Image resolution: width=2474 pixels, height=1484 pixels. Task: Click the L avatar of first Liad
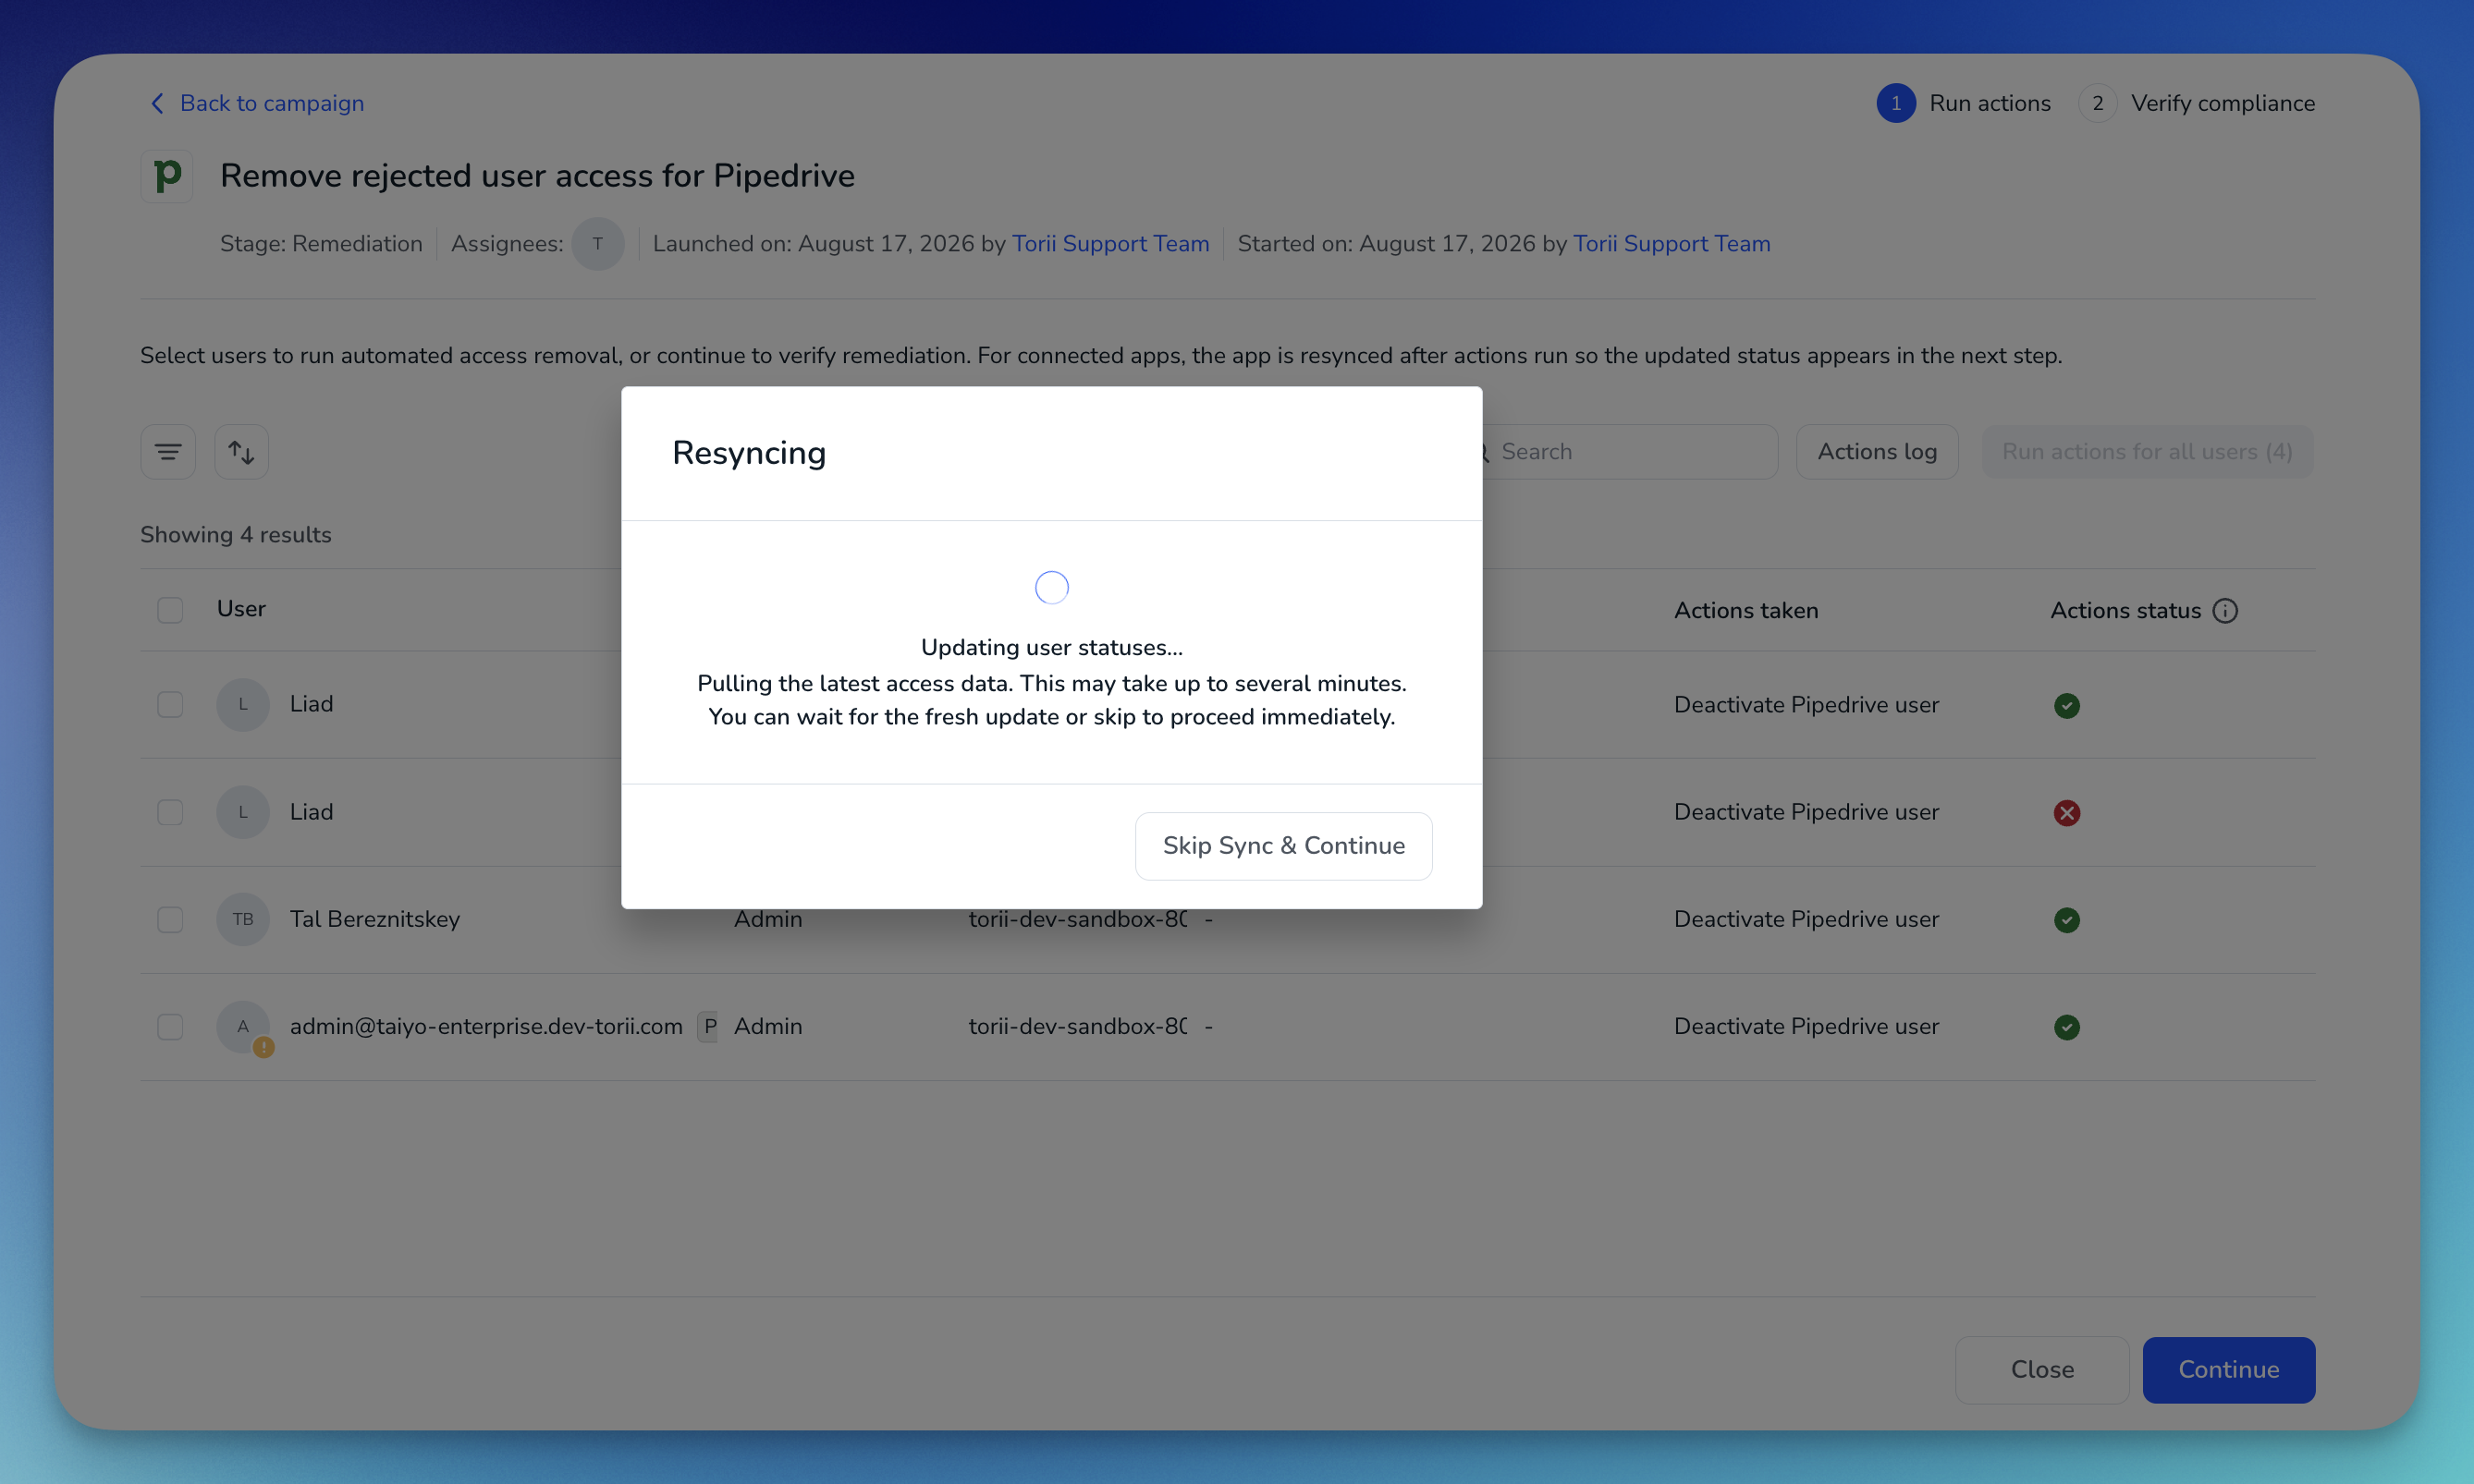243,704
